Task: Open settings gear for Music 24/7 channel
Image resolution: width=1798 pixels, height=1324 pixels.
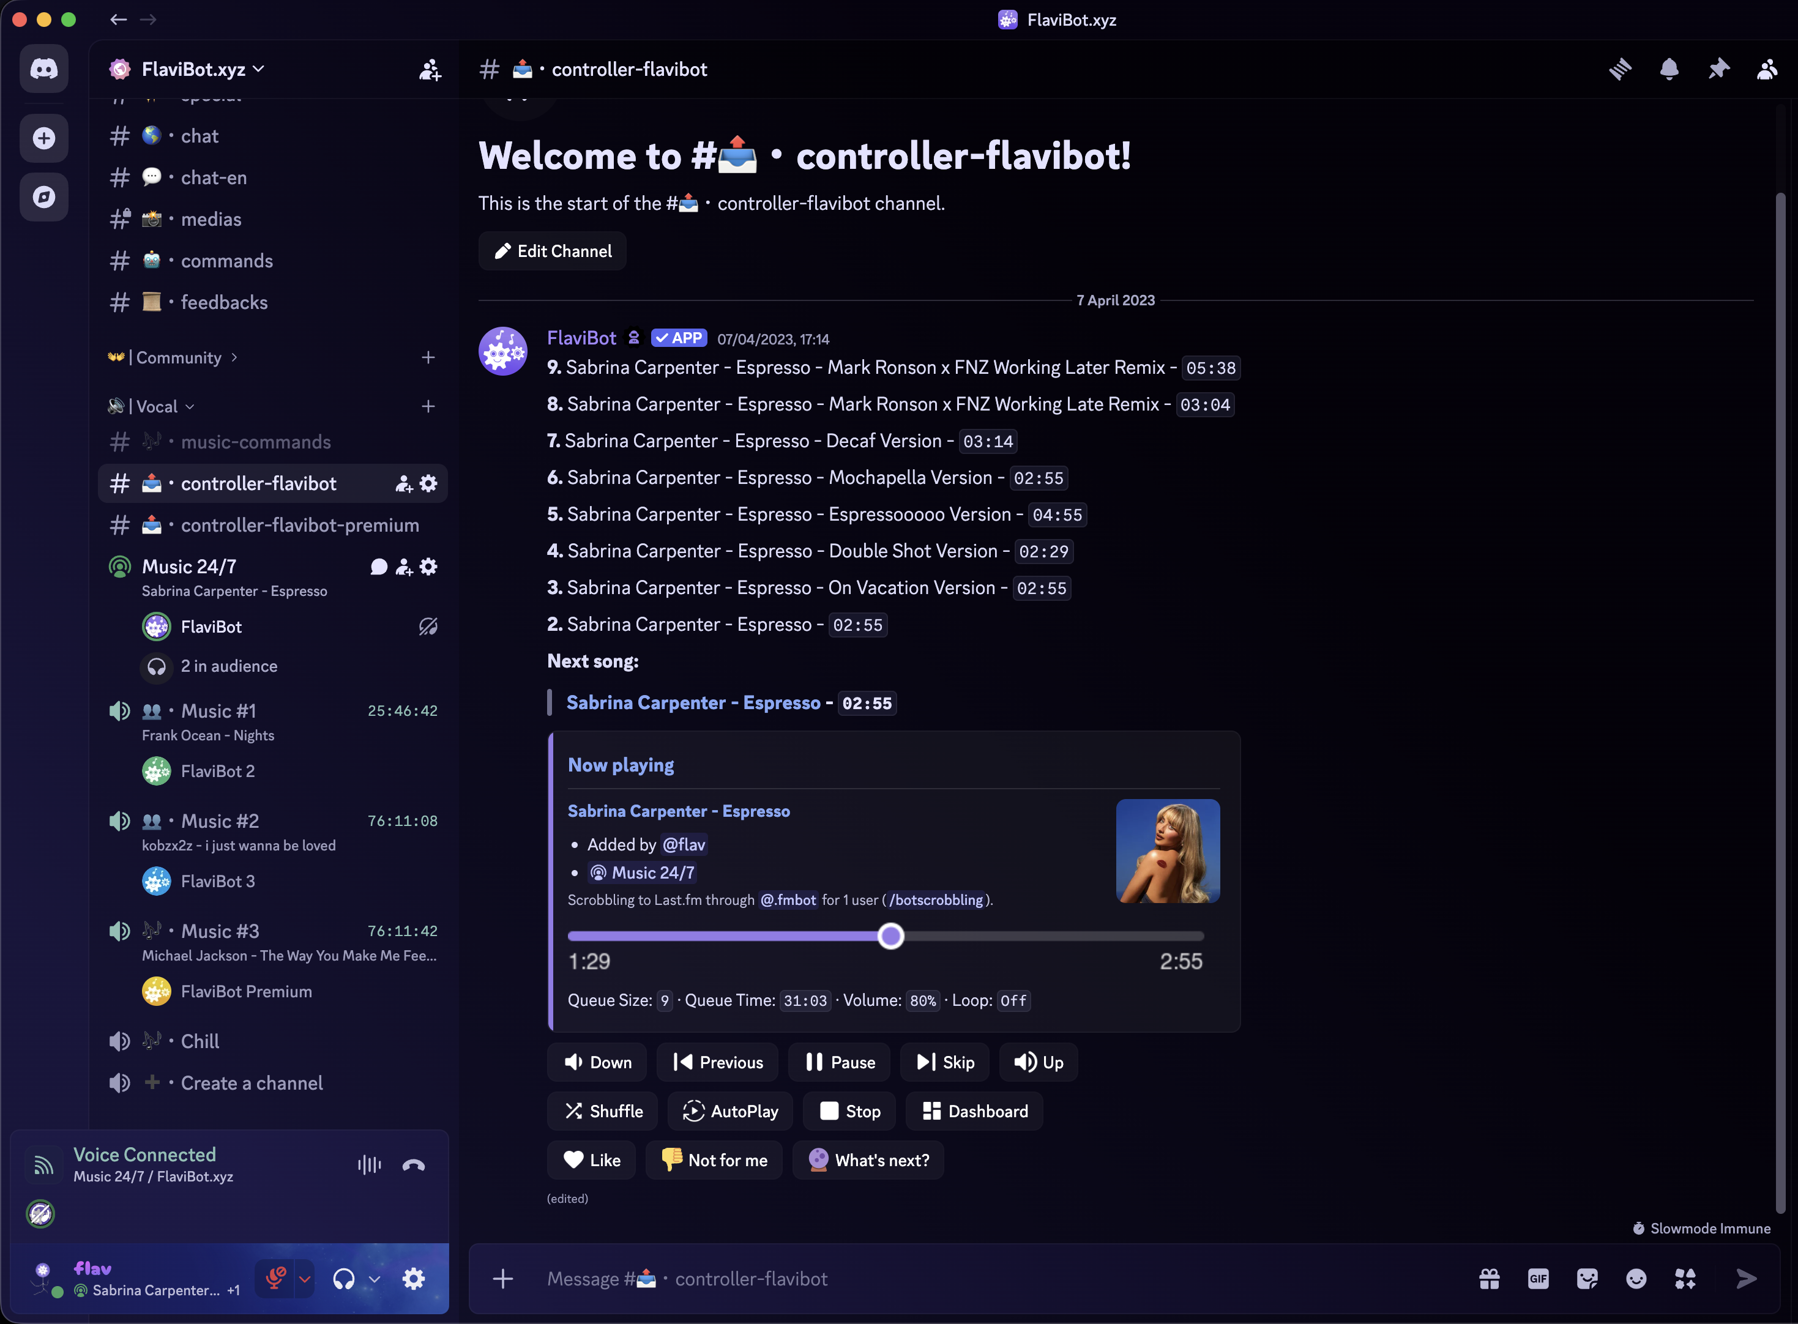Action: pos(429,567)
